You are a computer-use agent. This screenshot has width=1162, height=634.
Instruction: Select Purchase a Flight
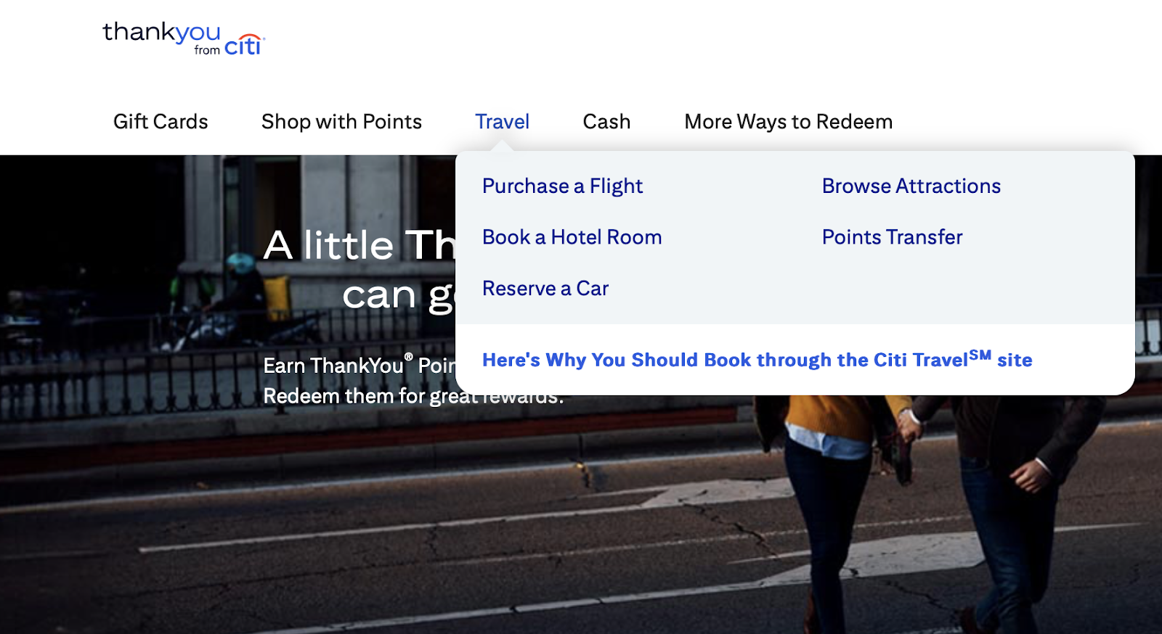click(562, 186)
